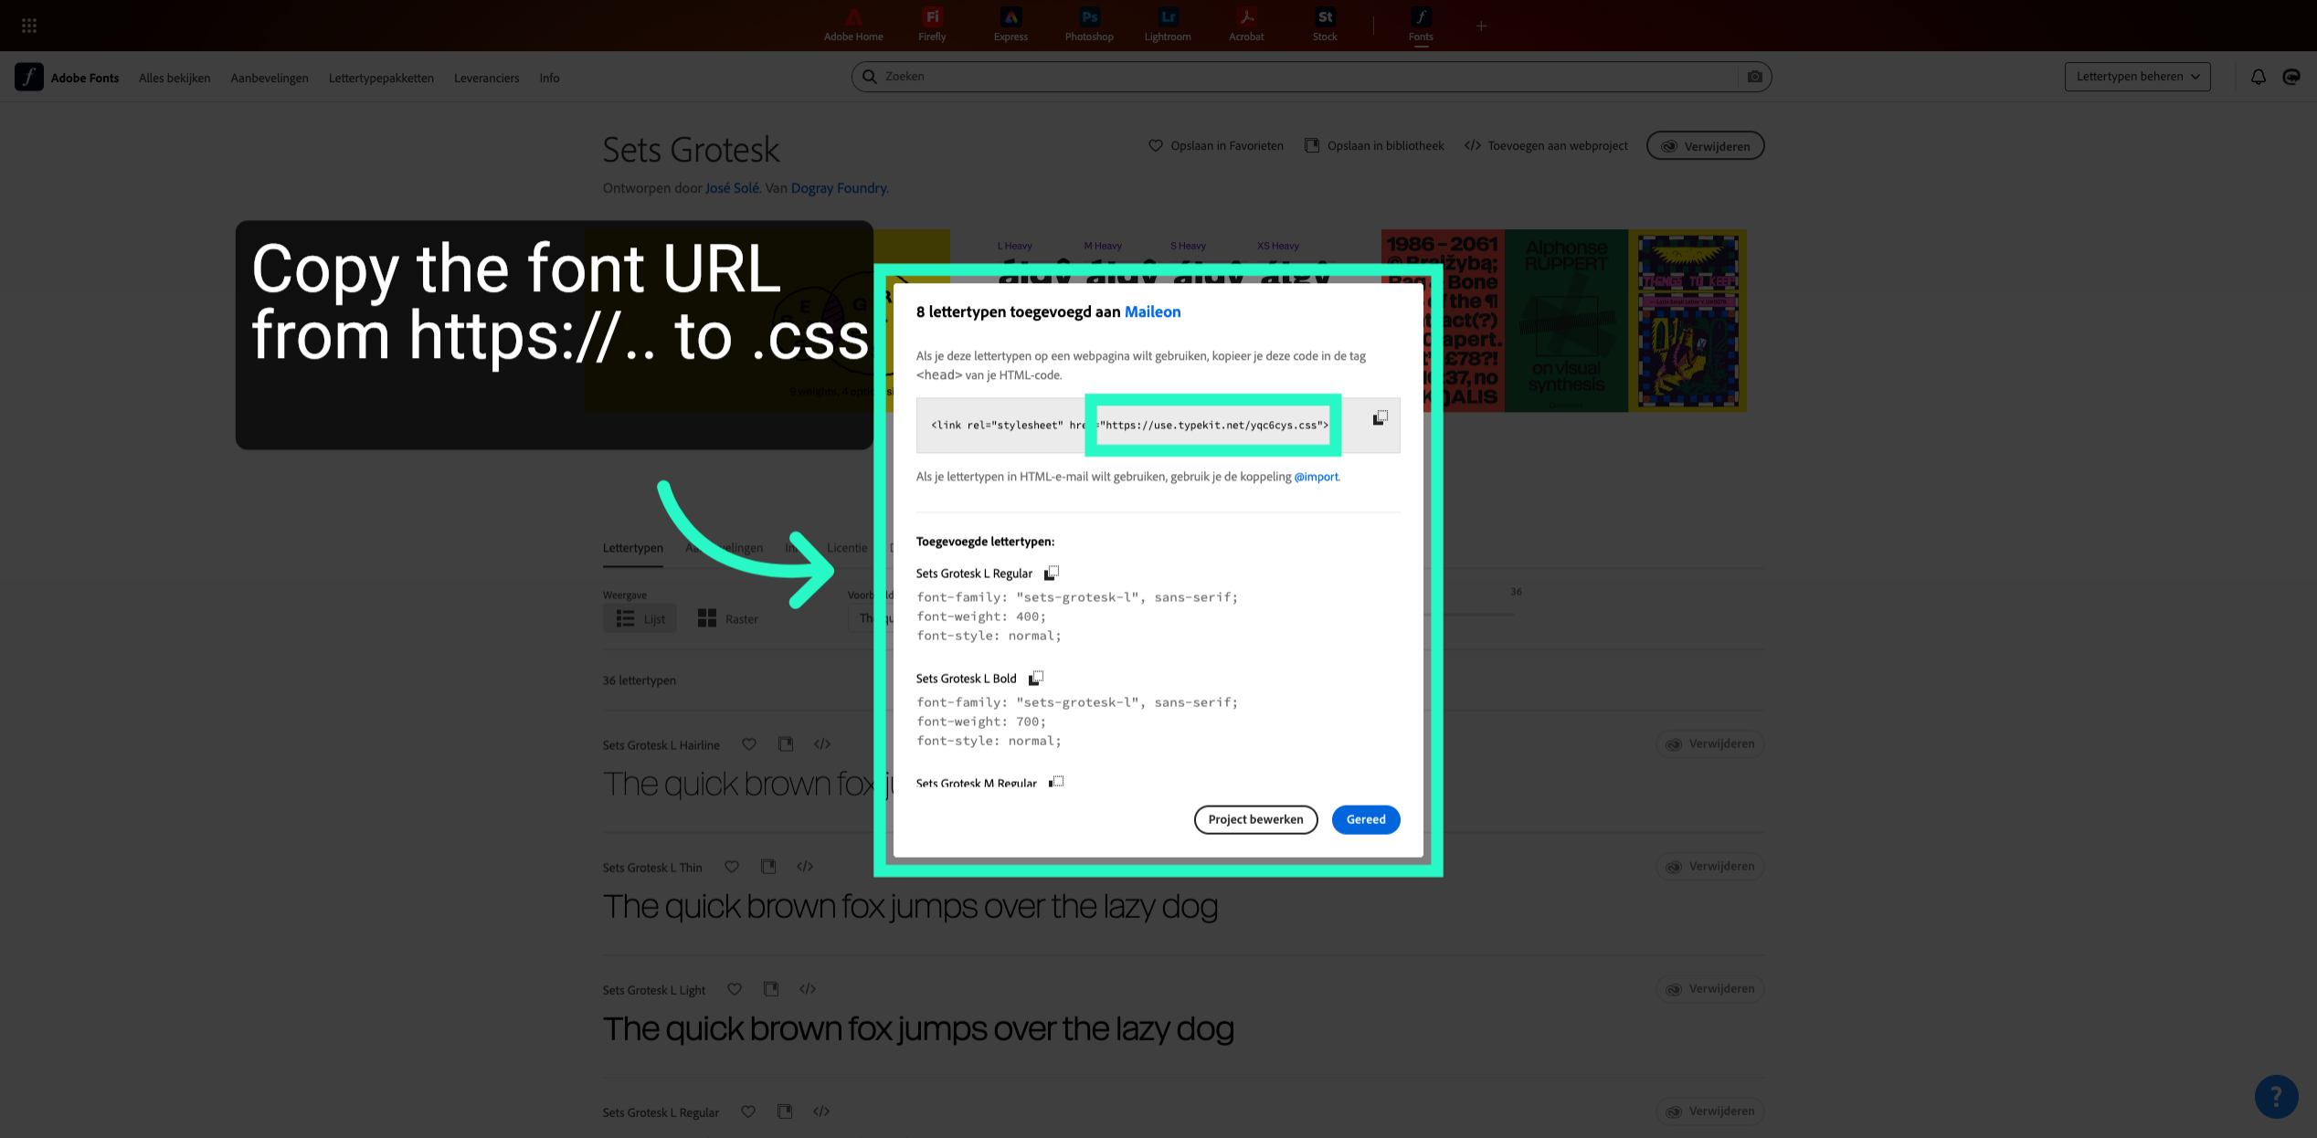Viewport: 2317px width, 1138px height.
Task: Open the help question mark button
Action: (x=2276, y=1096)
